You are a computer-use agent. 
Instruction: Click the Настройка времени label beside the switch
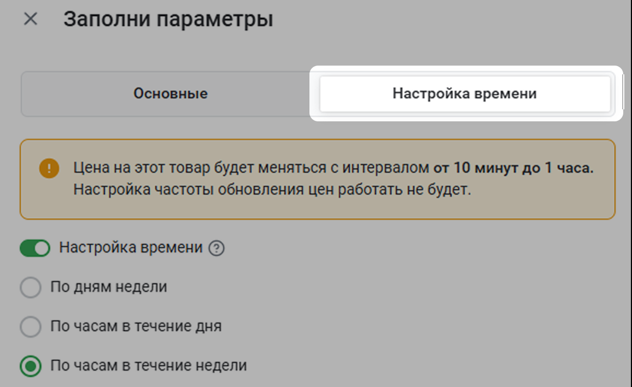[x=131, y=248]
